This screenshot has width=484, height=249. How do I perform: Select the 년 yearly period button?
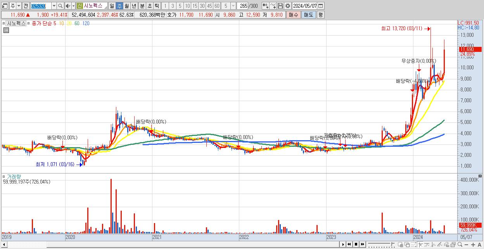click(x=134, y=6)
